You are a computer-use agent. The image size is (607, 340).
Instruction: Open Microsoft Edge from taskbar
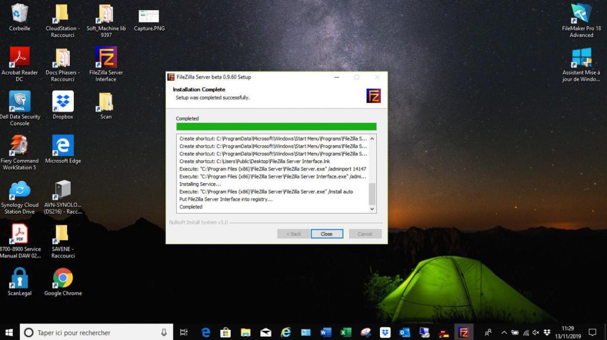coord(206,332)
